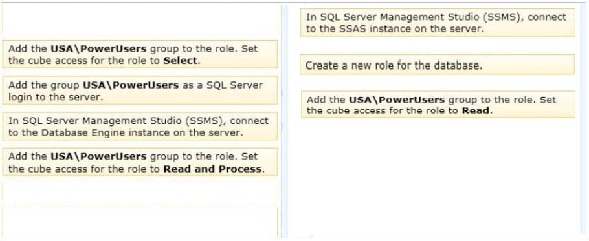Screen dimensions: 589x241
Task: Click bold USA\PowerUsers in the Select access box
Action: [x=98, y=48]
